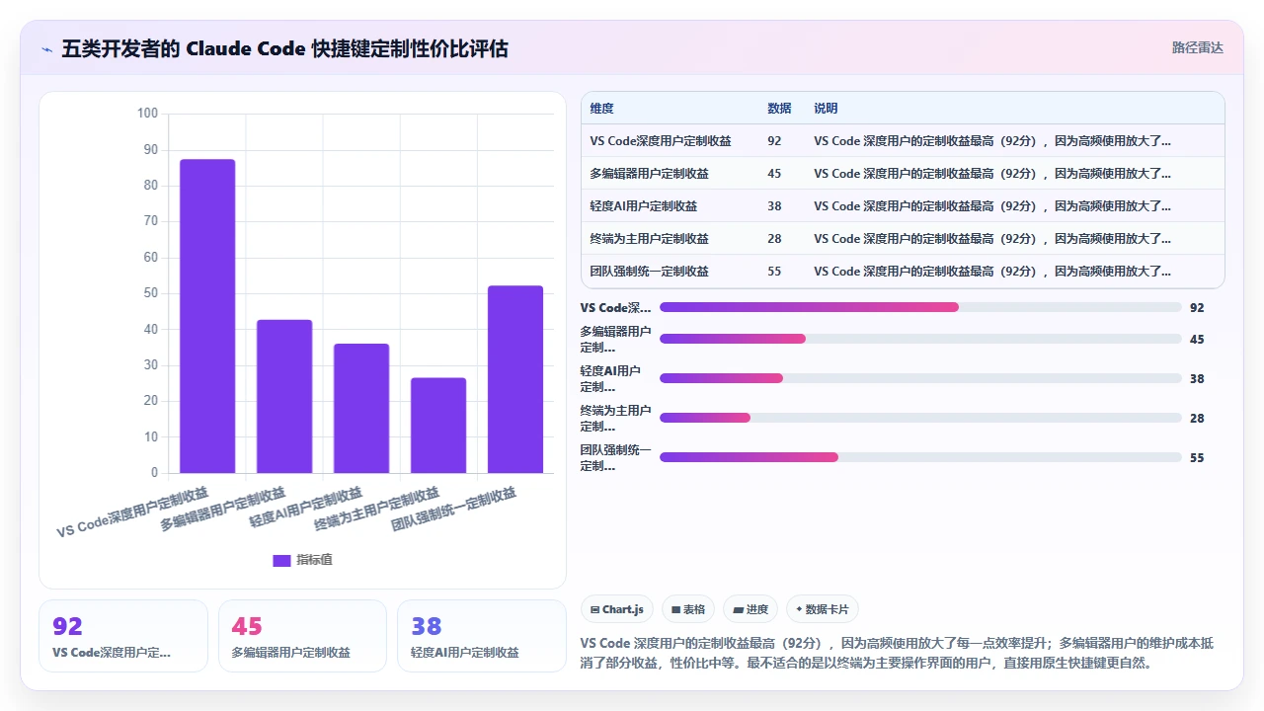
Task: Click the dashboard title 五类开发者的 Claude Code
Action: tap(284, 48)
